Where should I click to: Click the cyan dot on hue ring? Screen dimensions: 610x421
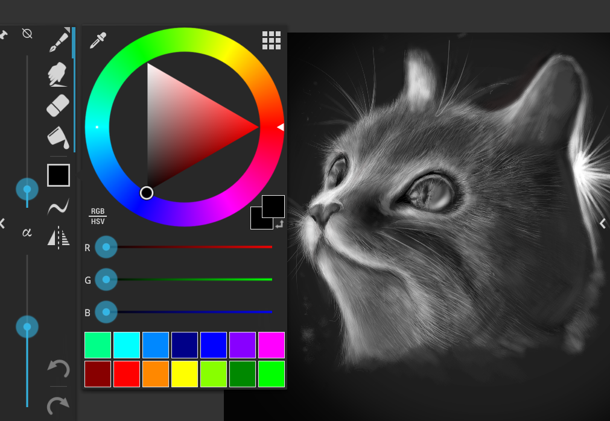97,127
